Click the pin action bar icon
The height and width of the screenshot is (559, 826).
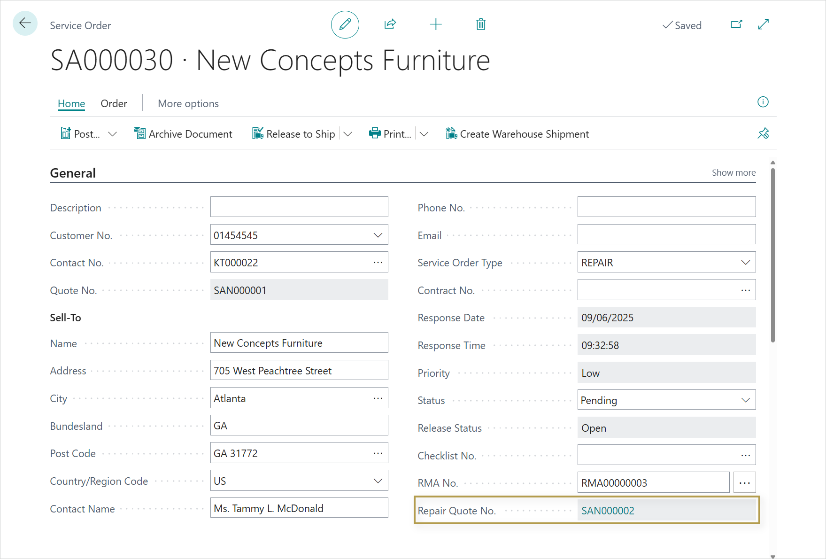[x=763, y=134]
